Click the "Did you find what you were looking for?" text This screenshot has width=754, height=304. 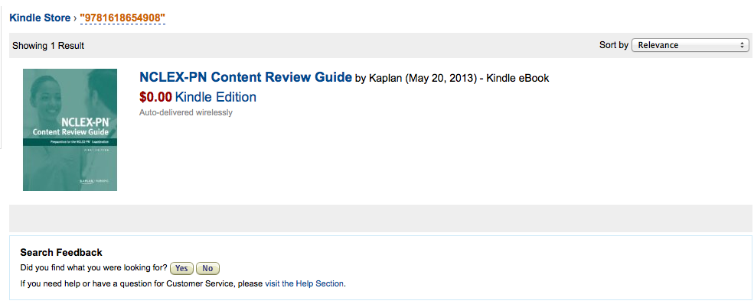[x=93, y=267]
